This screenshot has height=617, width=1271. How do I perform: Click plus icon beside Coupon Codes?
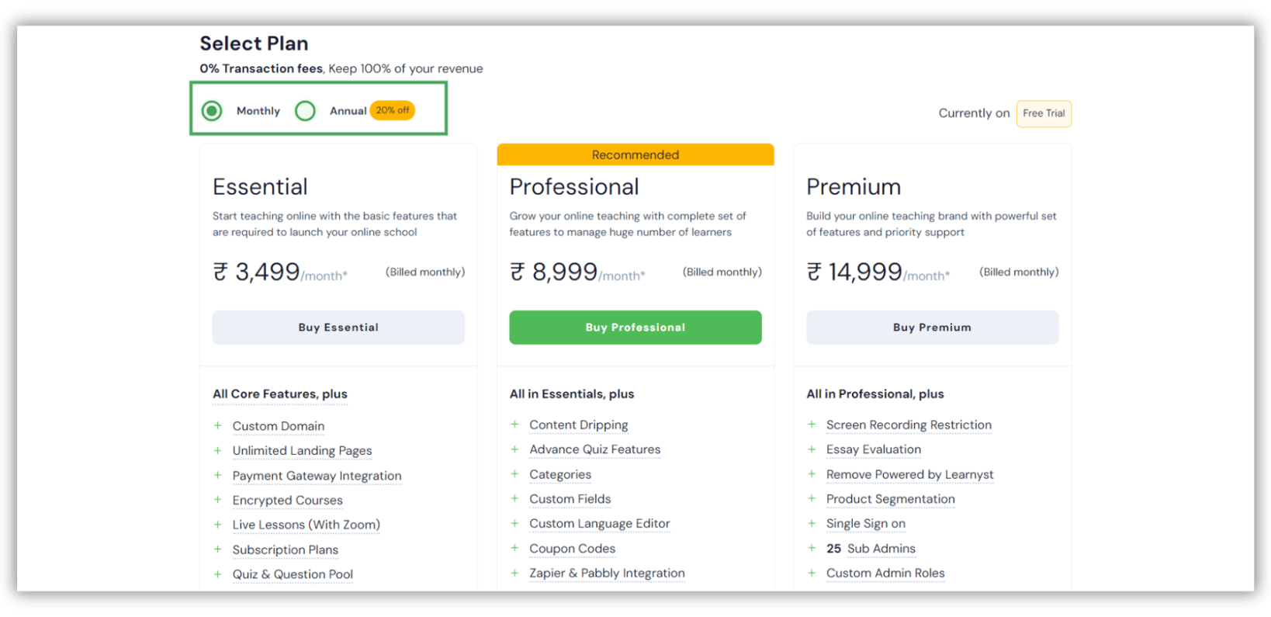pos(515,549)
